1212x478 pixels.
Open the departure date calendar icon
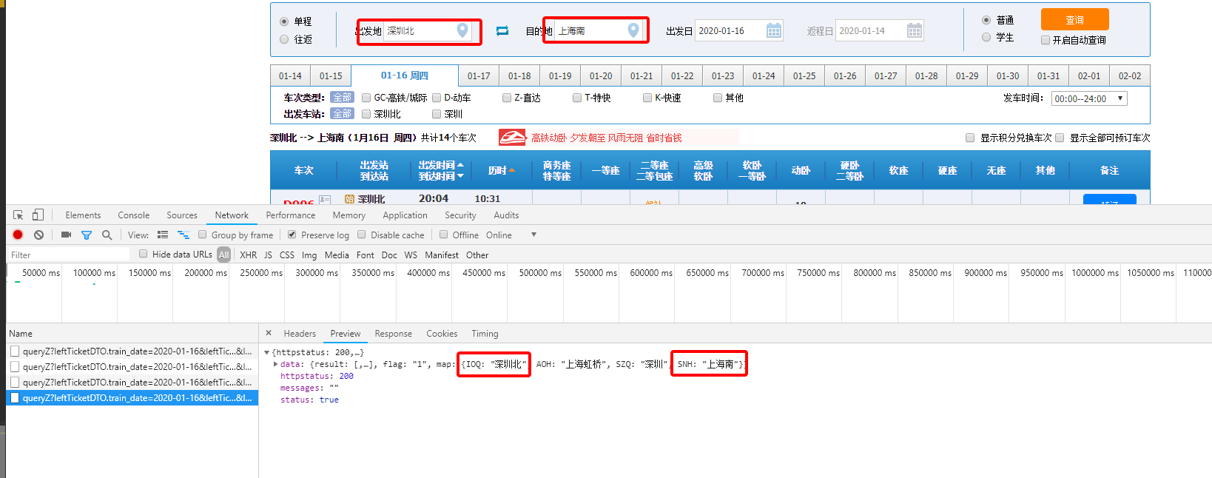point(774,30)
